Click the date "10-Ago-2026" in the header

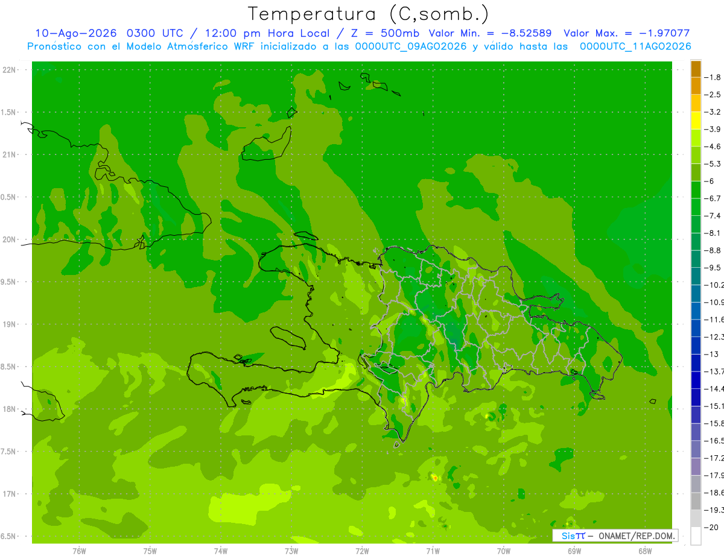76,33
